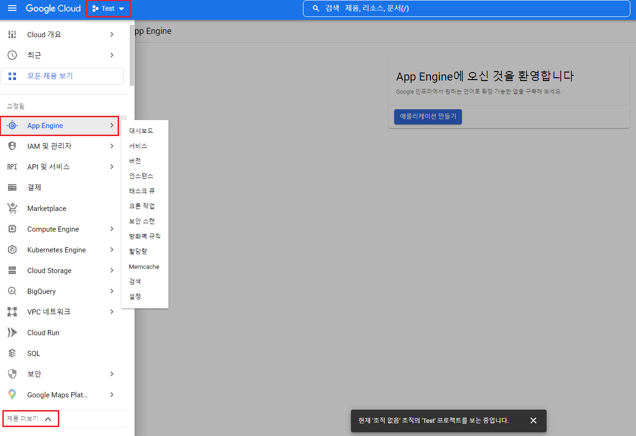Select Memcache in App Engine submenu
This screenshot has width=636, height=436.
click(144, 266)
